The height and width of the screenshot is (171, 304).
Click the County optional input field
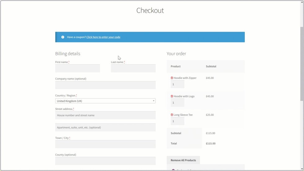coord(105,161)
